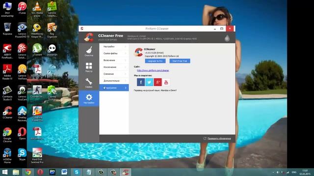Viewport: 314px width, 176px height.
Task: Click the water drop icon in CCleaner header
Action: click(x=227, y=38)
